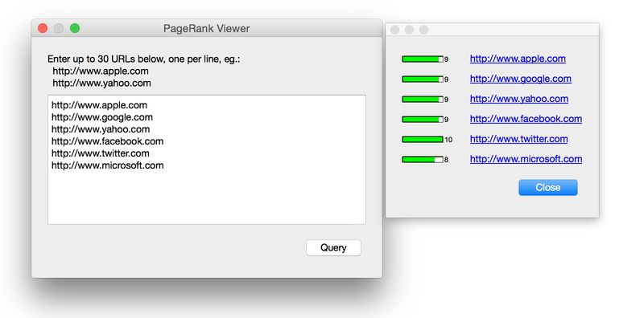Click the red close button of PageRank Viewer
Screen dimensions: 644x318
pos(43,28)
